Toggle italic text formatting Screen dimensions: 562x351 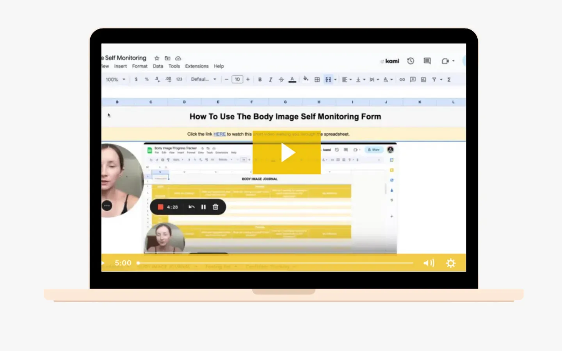pyautogui.click(x=270, y=80)
